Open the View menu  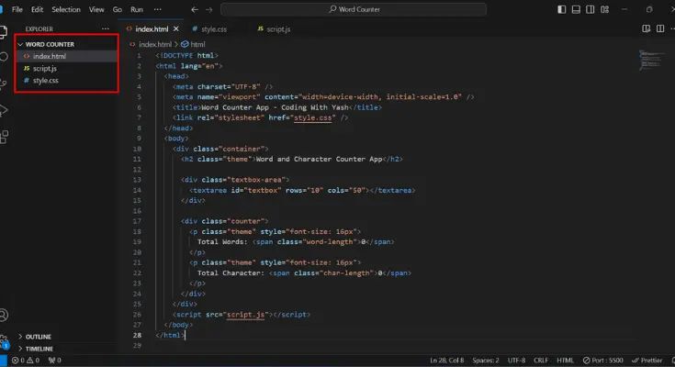pos(96,9)
